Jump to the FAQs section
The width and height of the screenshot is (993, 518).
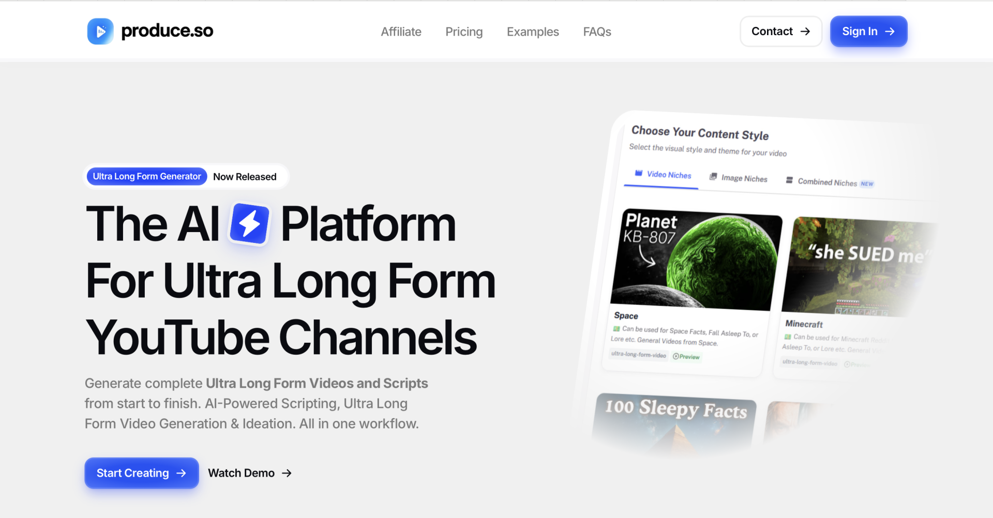tap(597, 32)
